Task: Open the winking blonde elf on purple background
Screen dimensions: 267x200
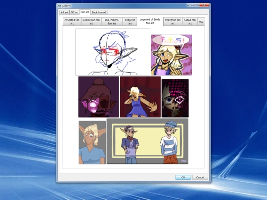Action: tap(171, 55)
